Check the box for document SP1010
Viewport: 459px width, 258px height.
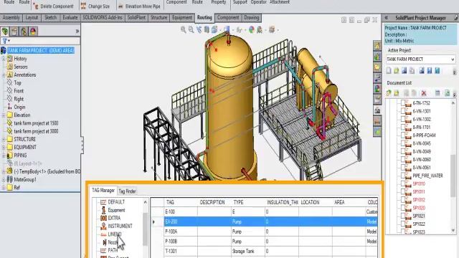403,183
